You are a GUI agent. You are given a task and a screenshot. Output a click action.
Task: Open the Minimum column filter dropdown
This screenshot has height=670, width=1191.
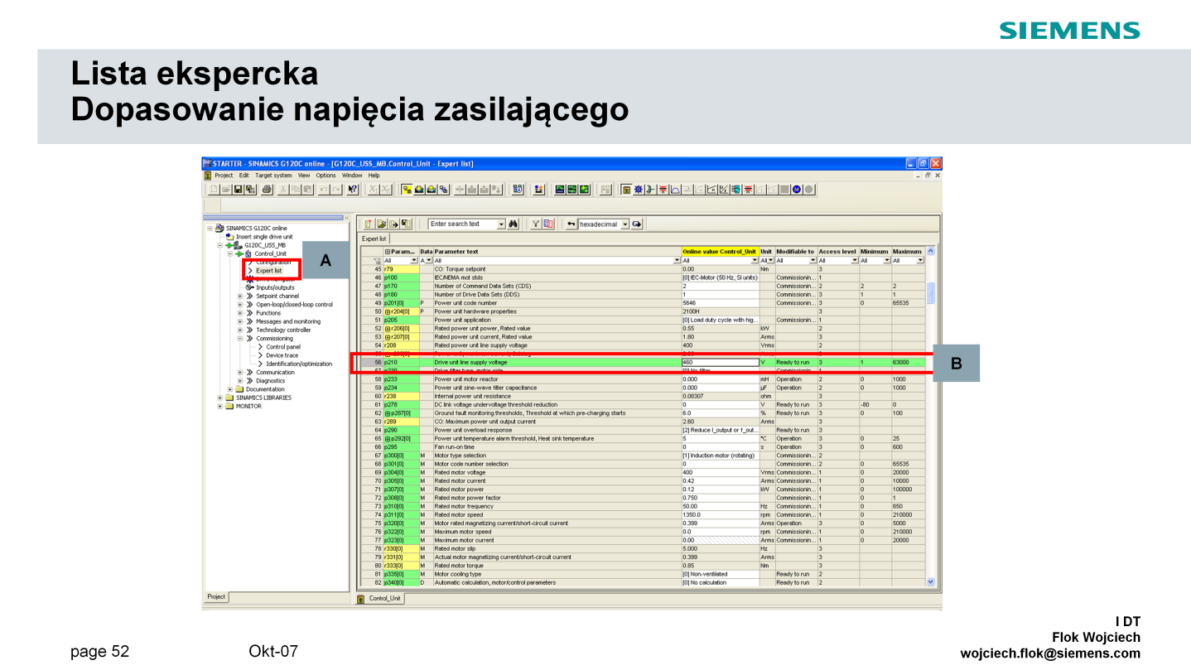click(887, 260)
